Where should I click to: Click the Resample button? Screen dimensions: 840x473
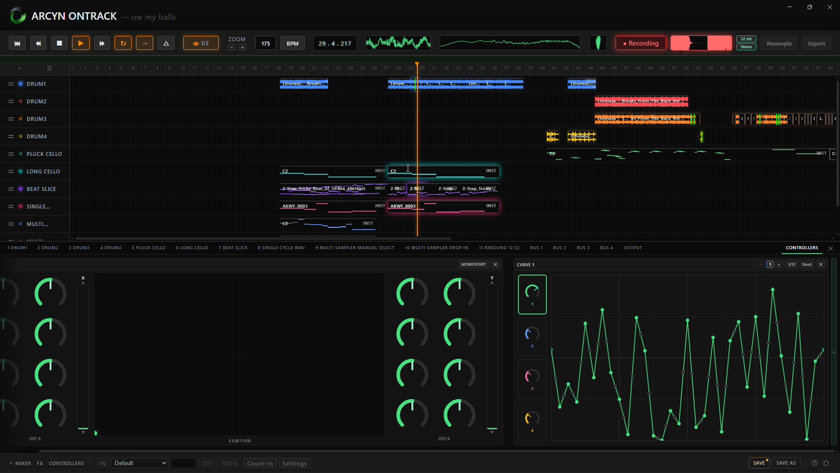(x=779, y=43)
